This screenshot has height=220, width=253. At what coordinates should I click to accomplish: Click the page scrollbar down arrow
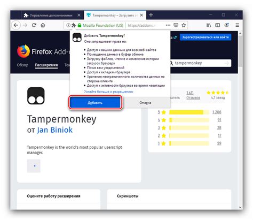coord(240,207)
